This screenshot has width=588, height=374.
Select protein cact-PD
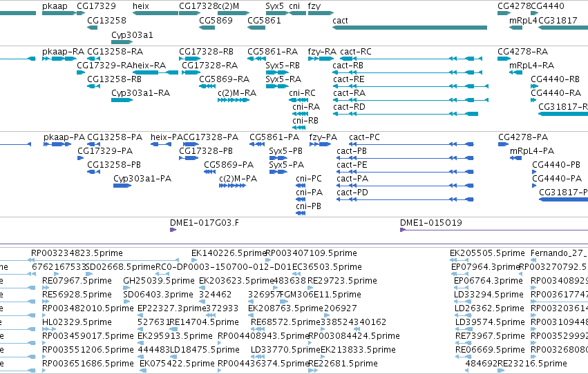[x=352, y=193]
